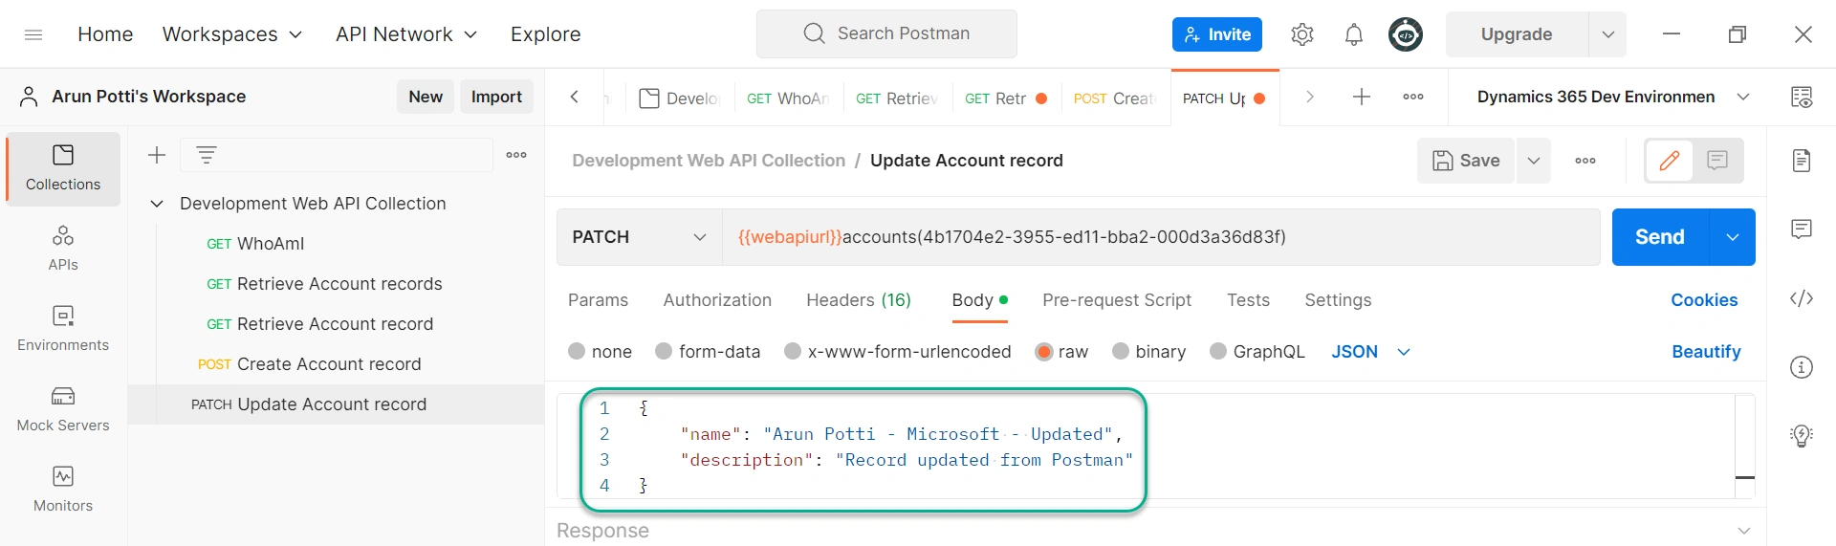Screen dimensions: 1836x546
Task: Open the user avatar icon
Action: coord(1406,34)
